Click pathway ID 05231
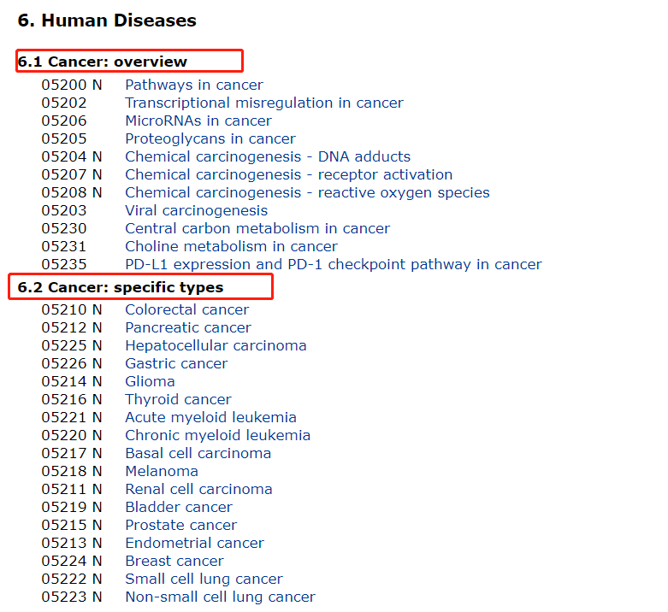668x612 pixels. pyautogui.click(x=64, y=246)
